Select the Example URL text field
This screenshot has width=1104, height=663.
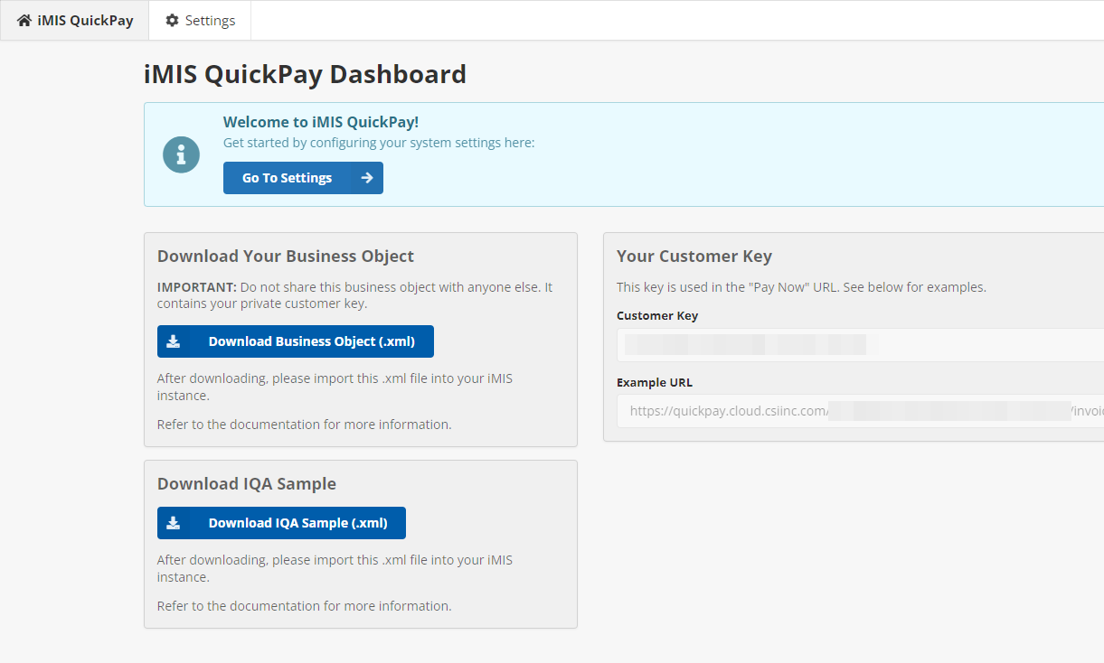tap(859, 411)
